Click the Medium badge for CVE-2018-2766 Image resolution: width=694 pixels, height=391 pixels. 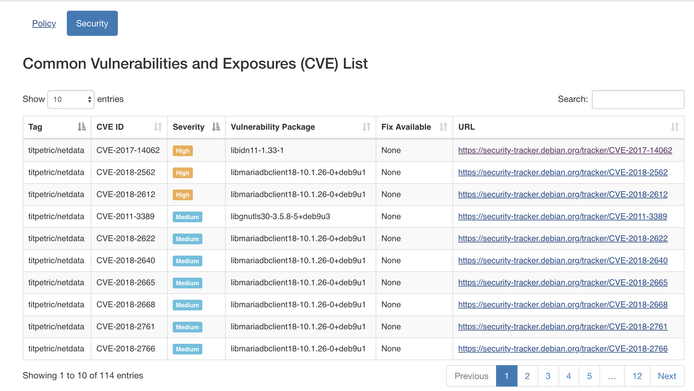click(x=188, y=349)
